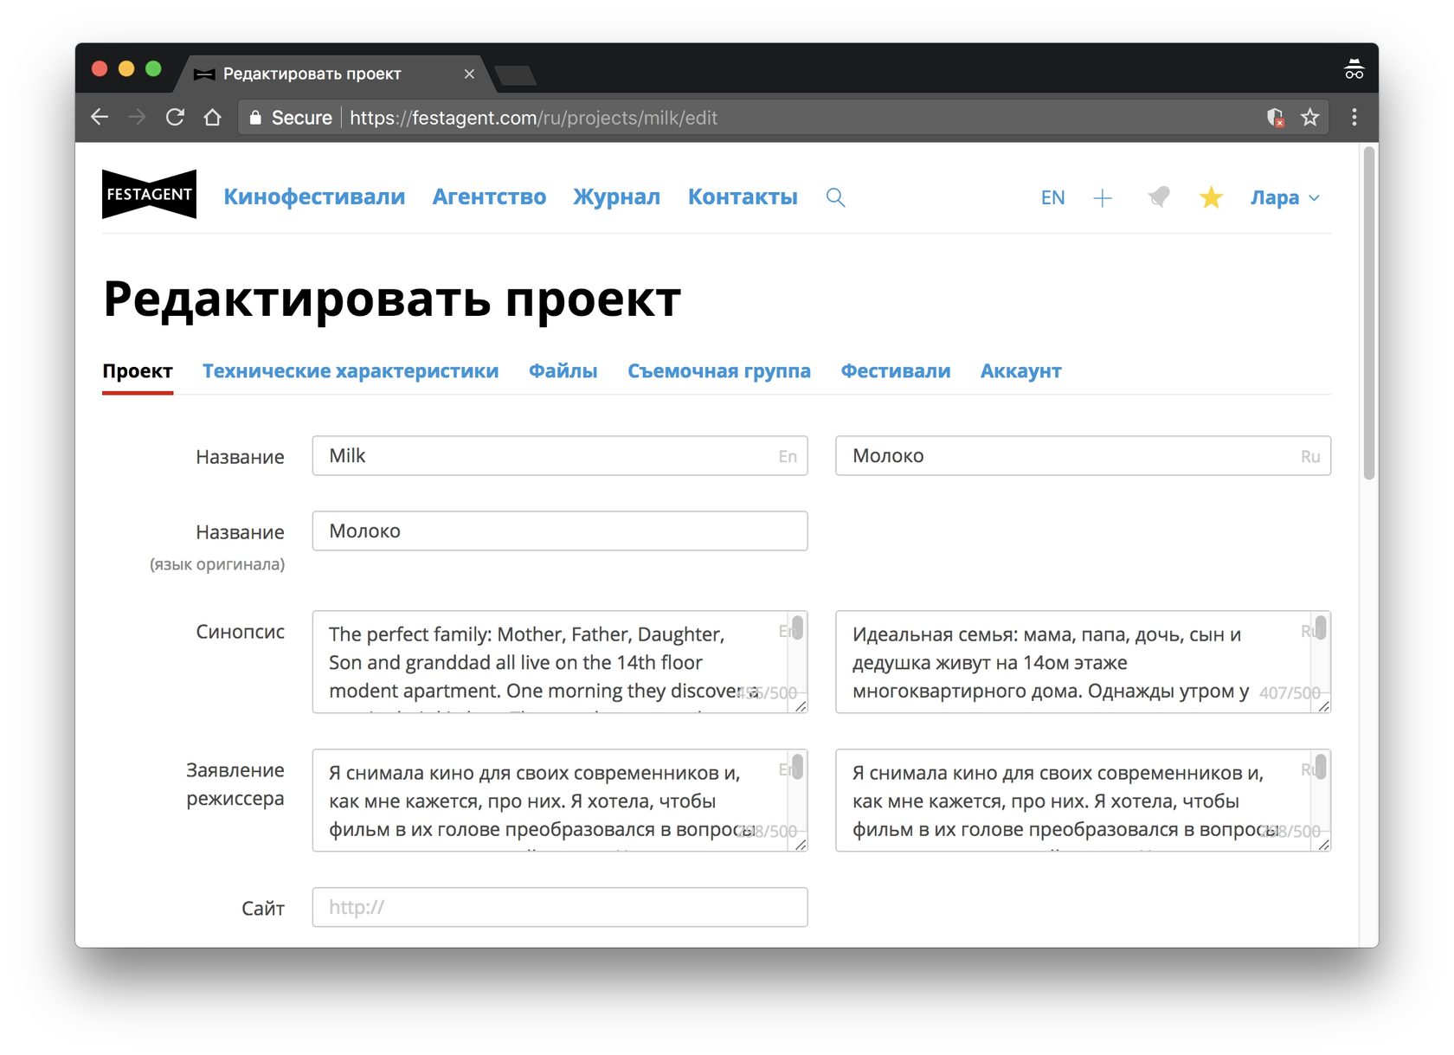
Task: Click the incognito icon in title bar
Action: [x=1354, y=69]
